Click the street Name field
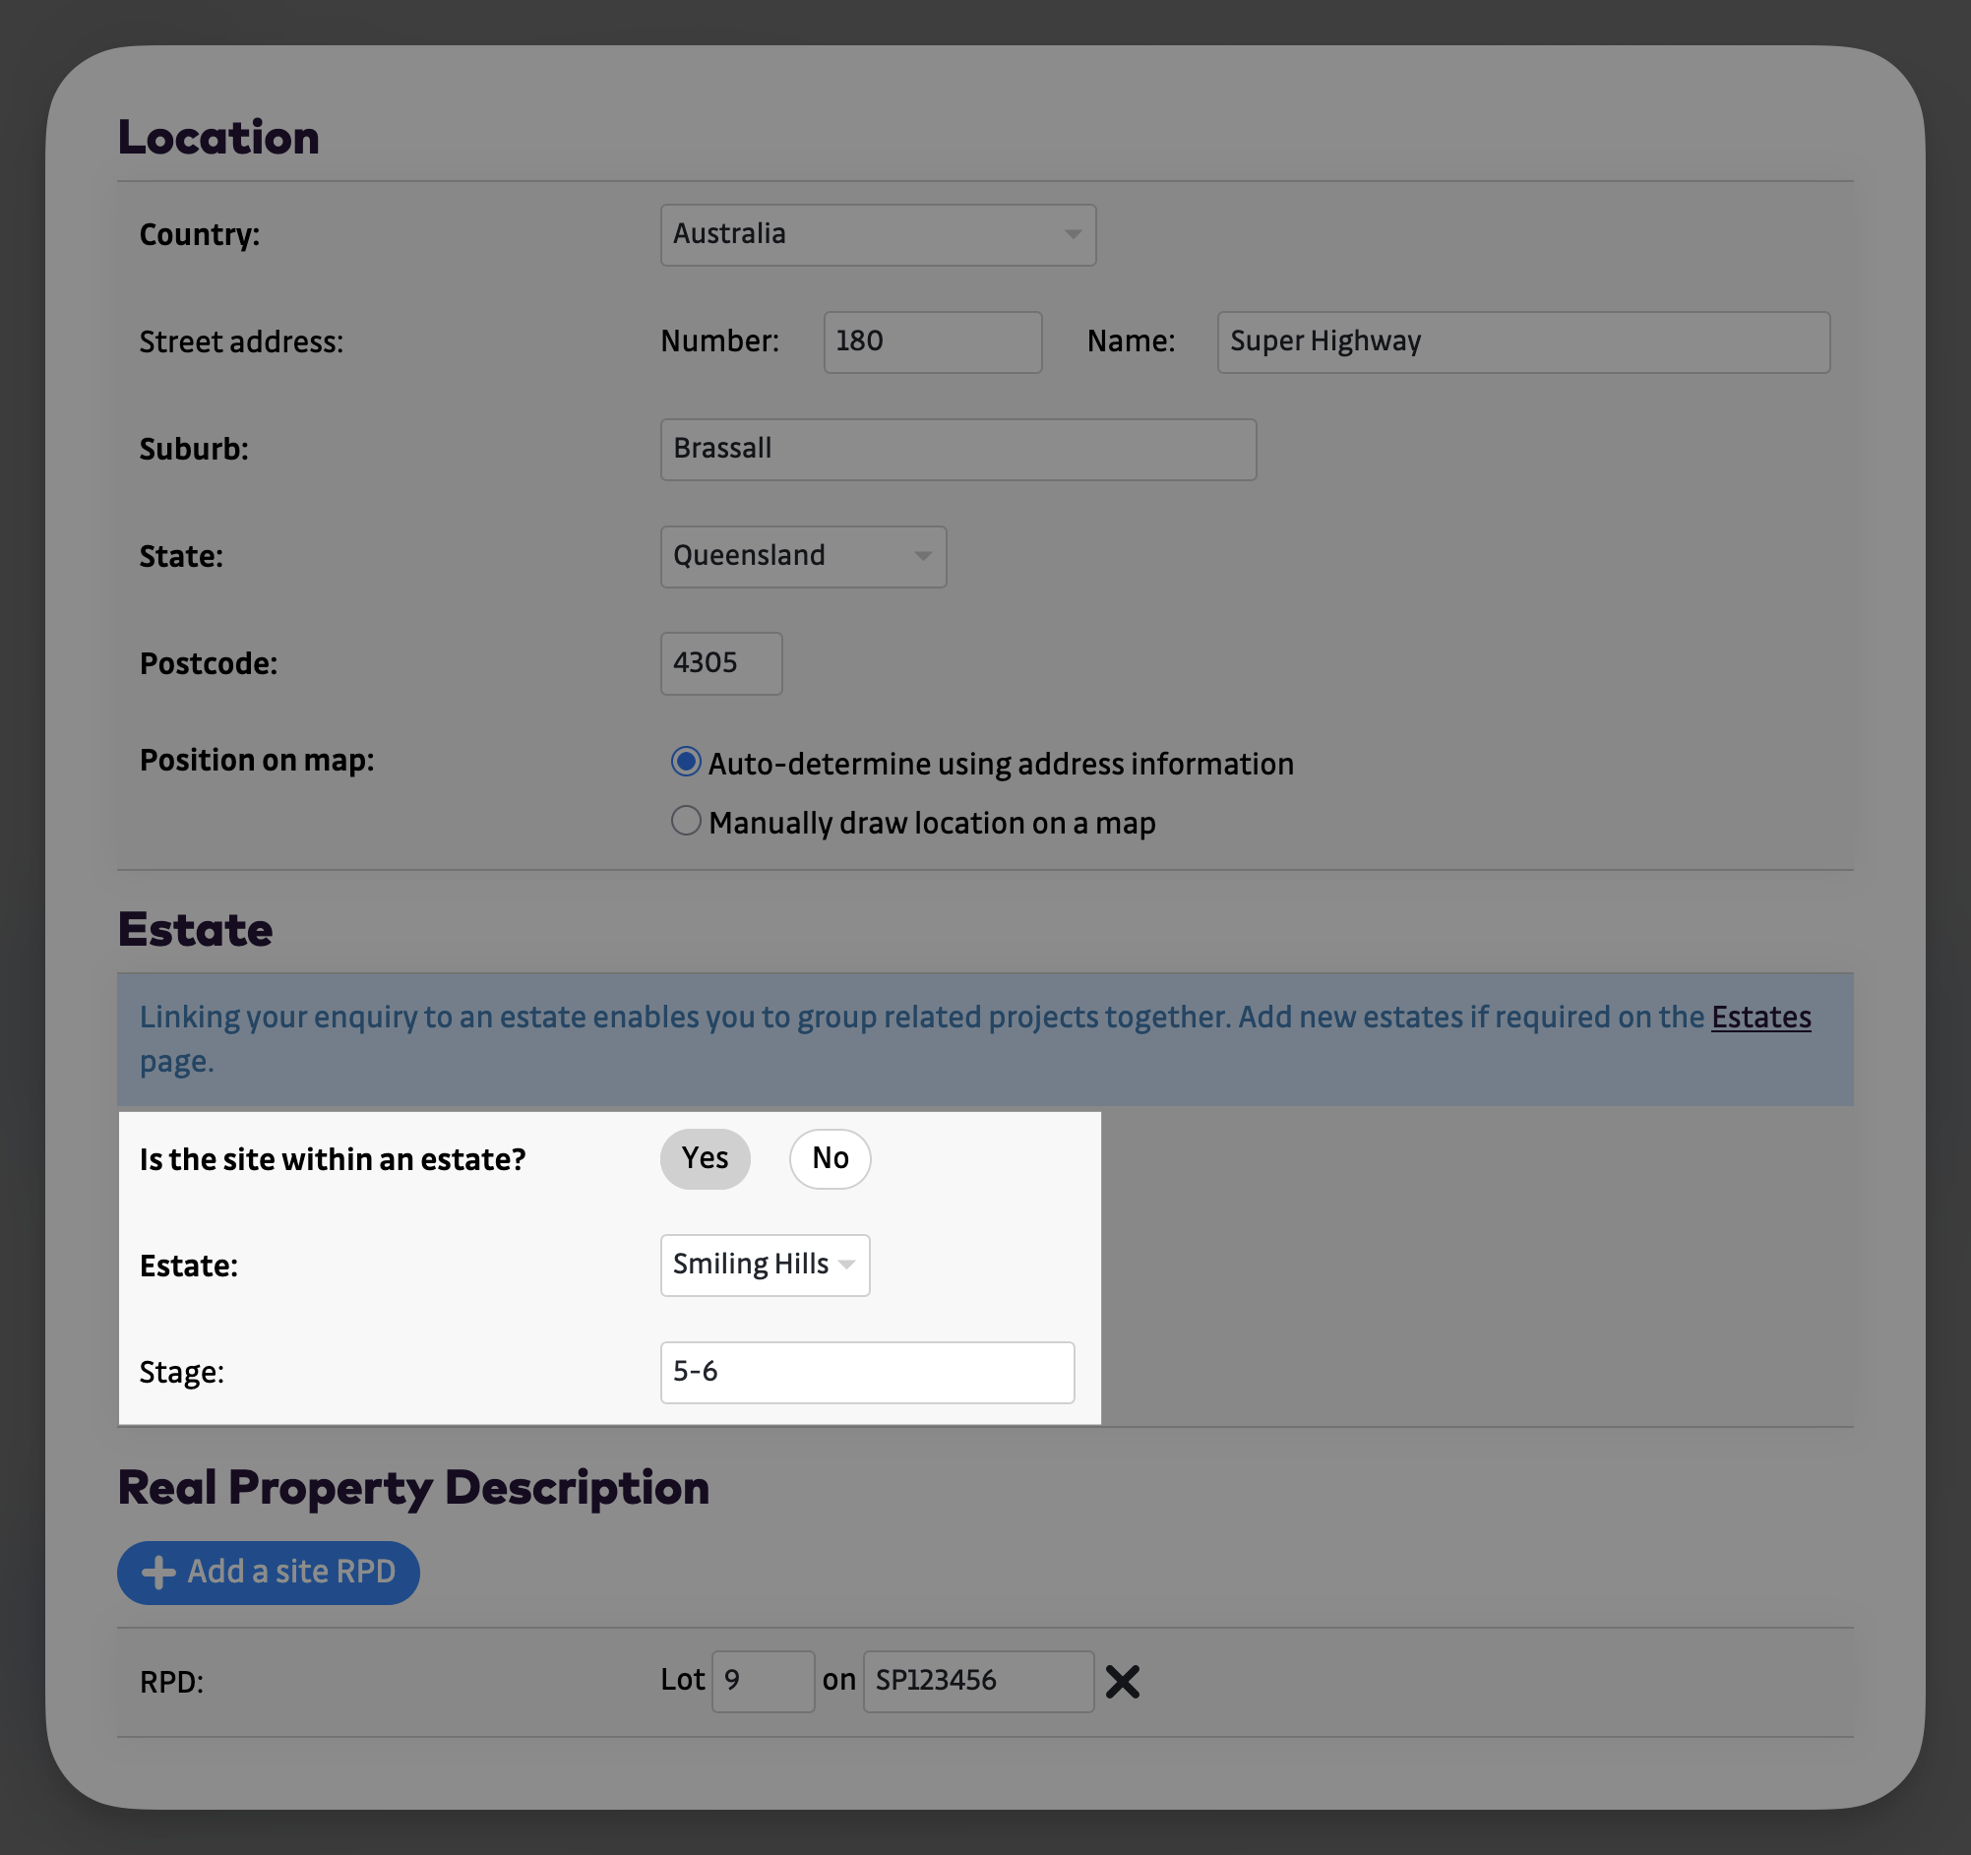1971x1855 pixels. coord(1523,342)
